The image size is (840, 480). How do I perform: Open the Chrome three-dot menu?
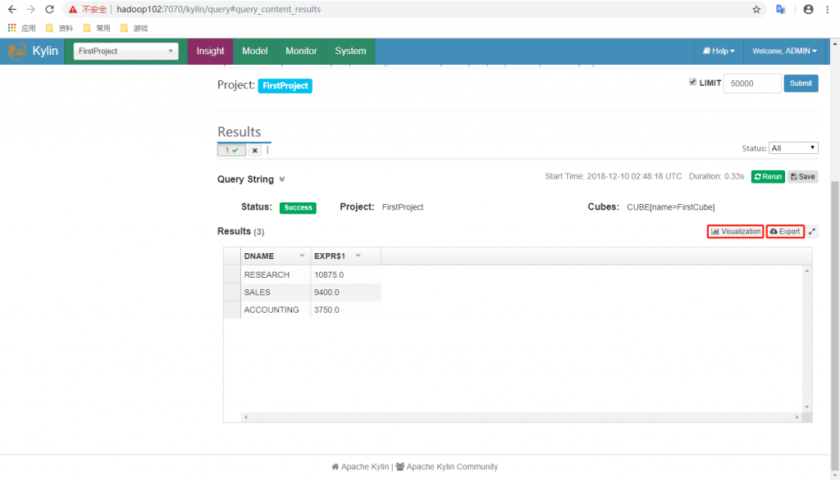pyautogui.click(x=829, y=9)
